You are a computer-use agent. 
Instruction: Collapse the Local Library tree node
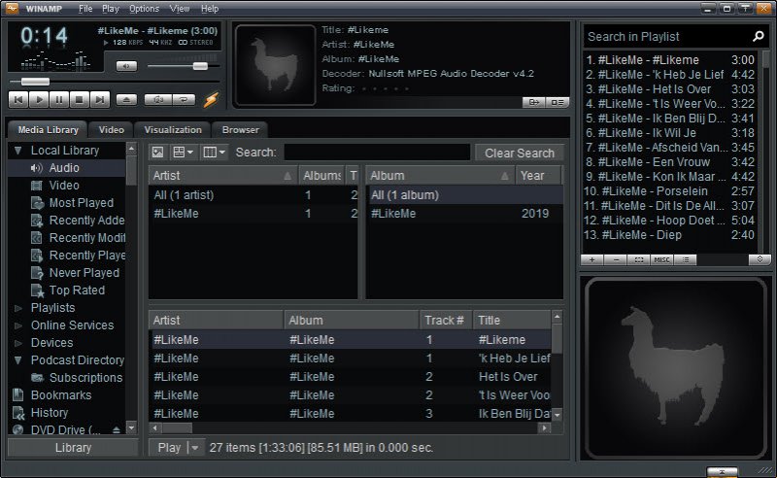click(x=18, y=151)
